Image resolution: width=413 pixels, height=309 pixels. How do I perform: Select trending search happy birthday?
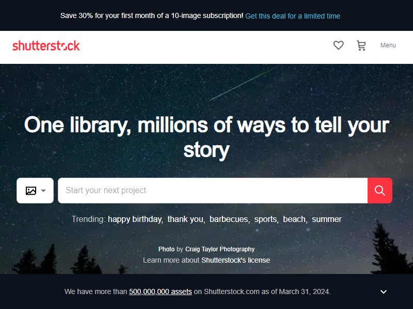coord(135,219)
